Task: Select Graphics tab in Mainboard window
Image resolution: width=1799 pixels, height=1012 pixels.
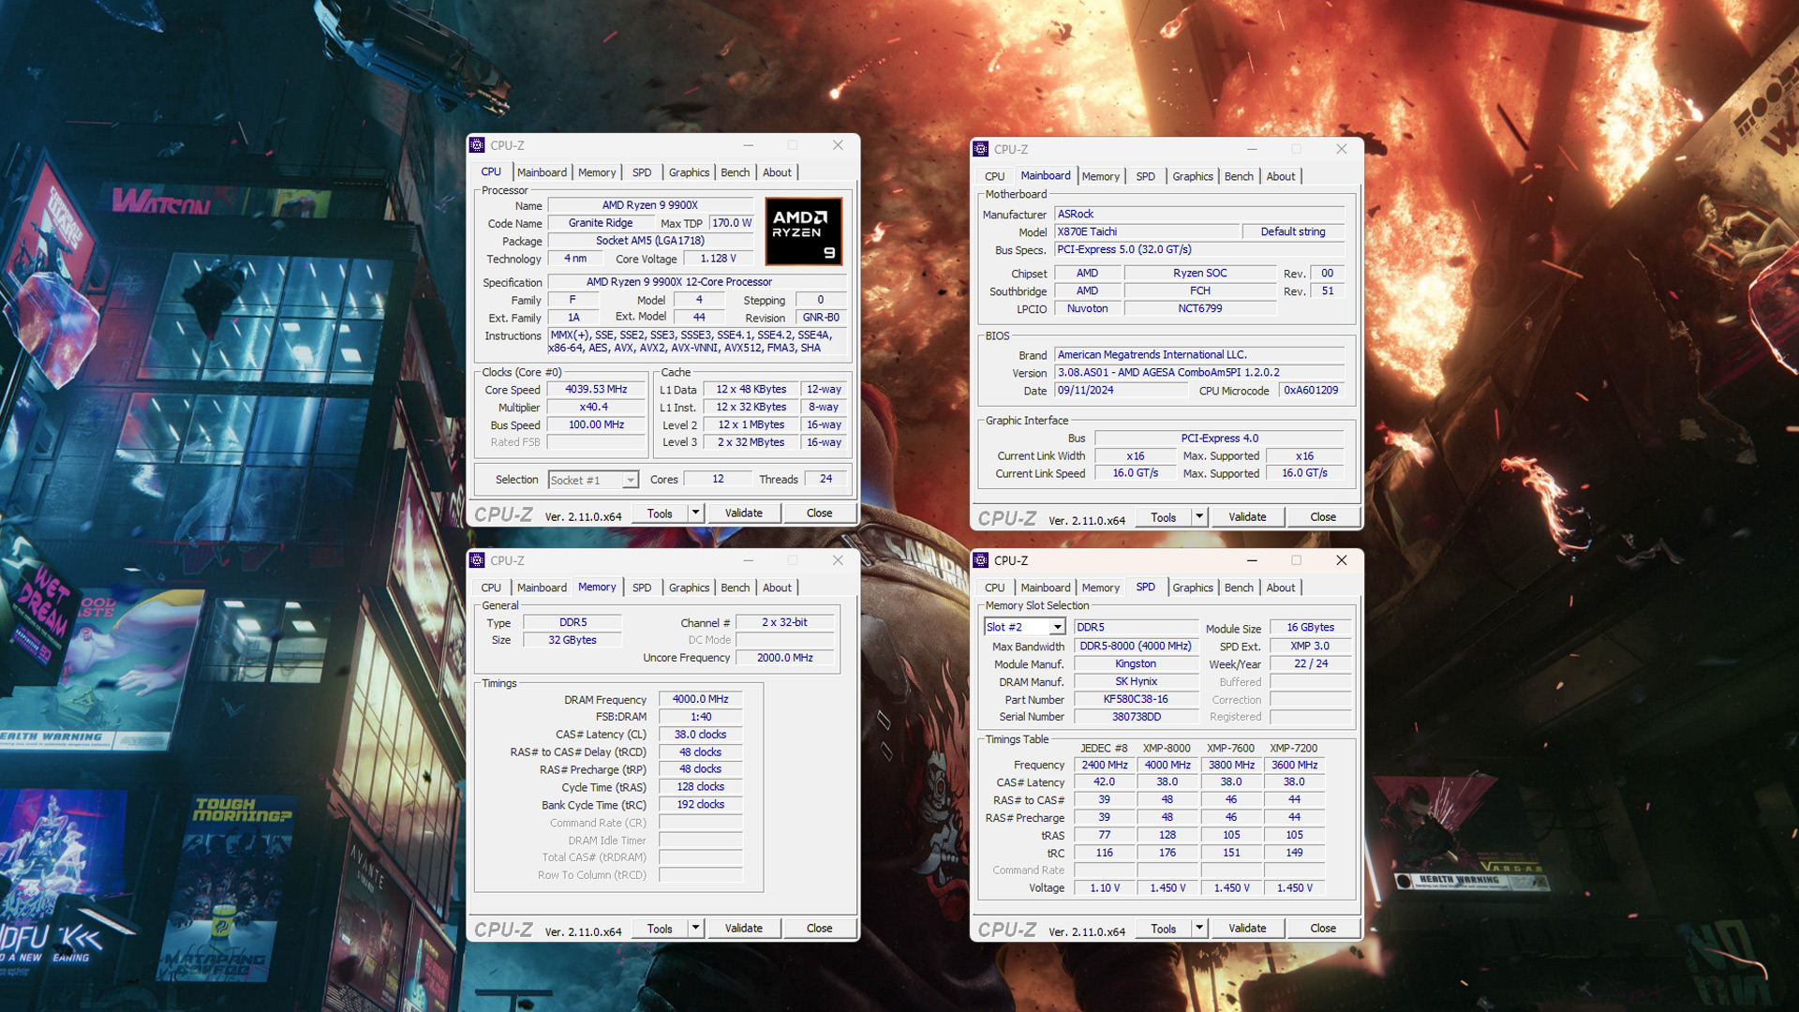Action: (1193, 176)
